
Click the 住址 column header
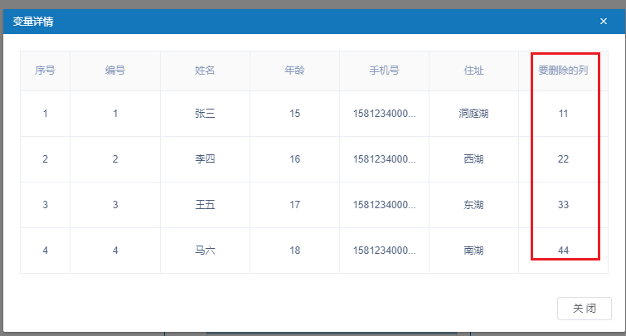[x=473, y=71]
